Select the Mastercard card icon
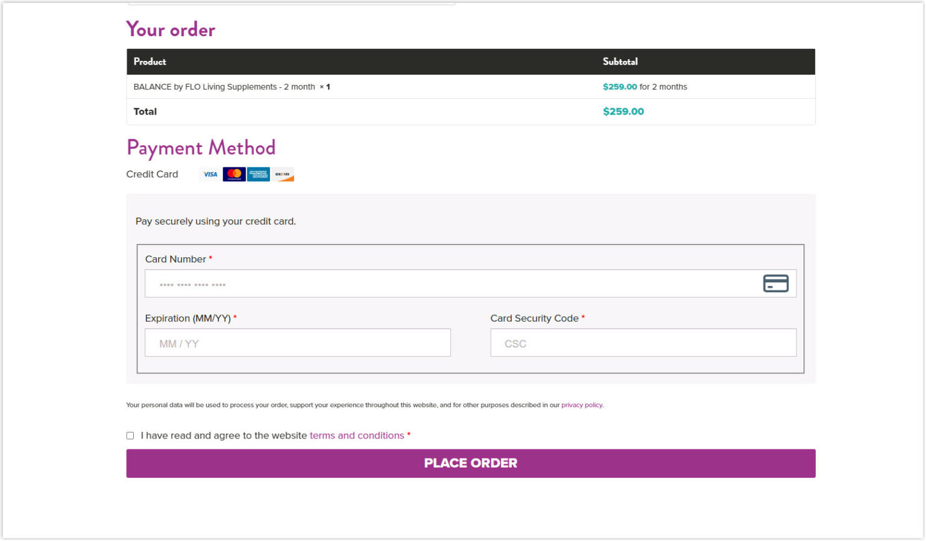Screen dimensions: 926x541 tap(234, 174)
